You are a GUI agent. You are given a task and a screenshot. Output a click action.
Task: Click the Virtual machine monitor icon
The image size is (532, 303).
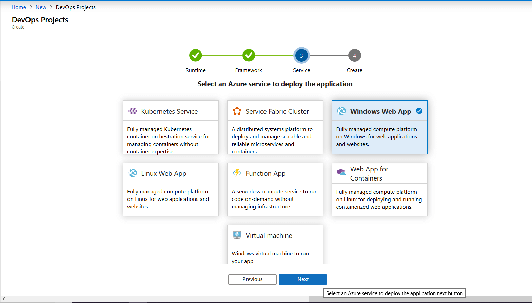click(237, 235)
